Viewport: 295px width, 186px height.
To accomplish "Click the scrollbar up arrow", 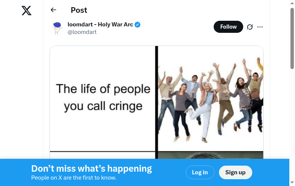I will coord(292,3).
